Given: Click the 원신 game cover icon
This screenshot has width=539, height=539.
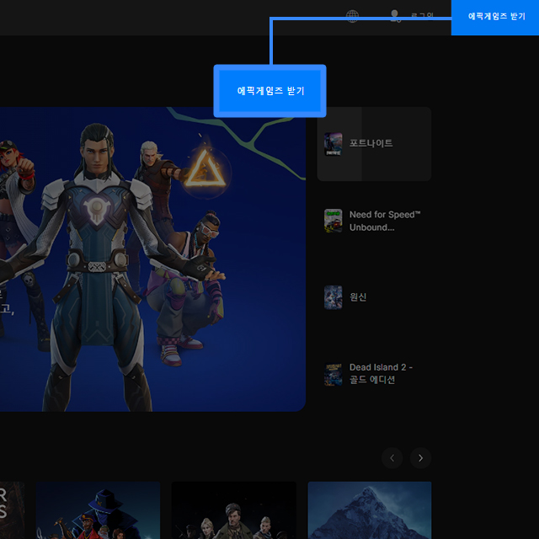Looking at the screenshot, I should coord(334,297).
